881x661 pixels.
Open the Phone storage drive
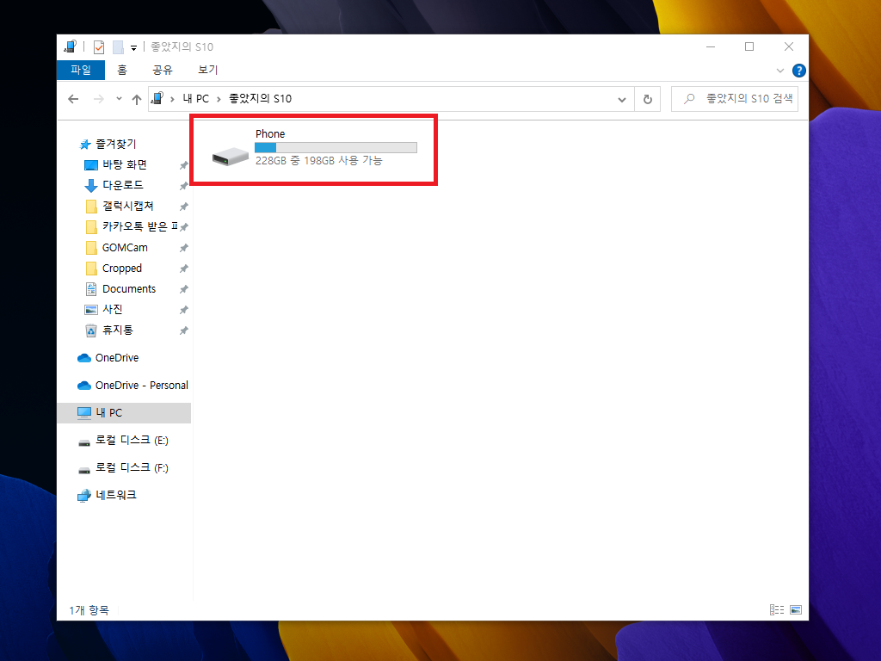point(313,150)
